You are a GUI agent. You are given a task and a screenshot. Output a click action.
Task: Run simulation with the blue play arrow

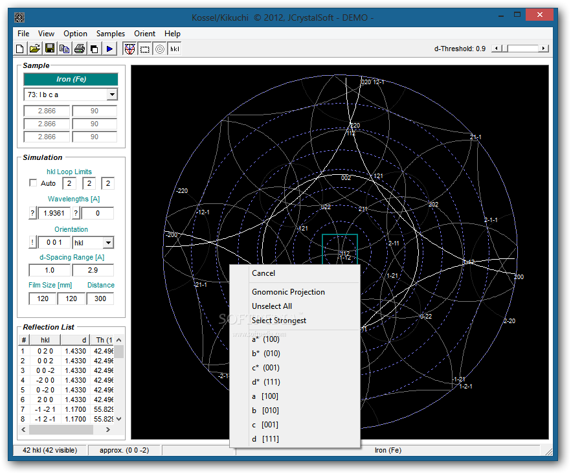(109, 49)
